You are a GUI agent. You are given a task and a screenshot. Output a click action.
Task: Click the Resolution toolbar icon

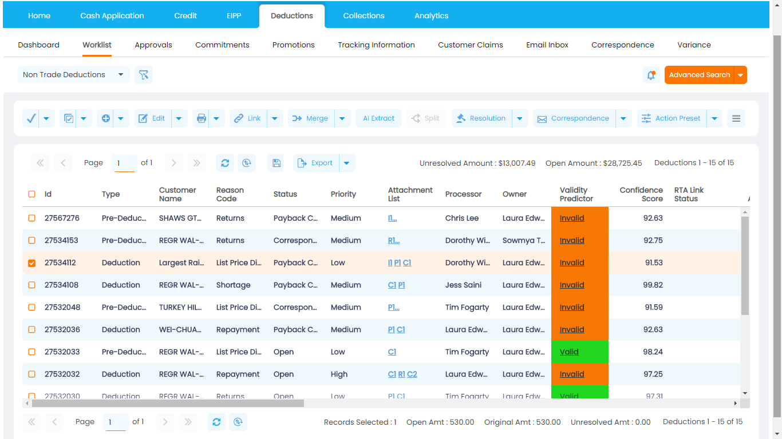(481, 118)
